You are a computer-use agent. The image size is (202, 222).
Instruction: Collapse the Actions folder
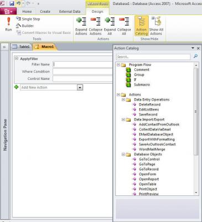(118, 95)
